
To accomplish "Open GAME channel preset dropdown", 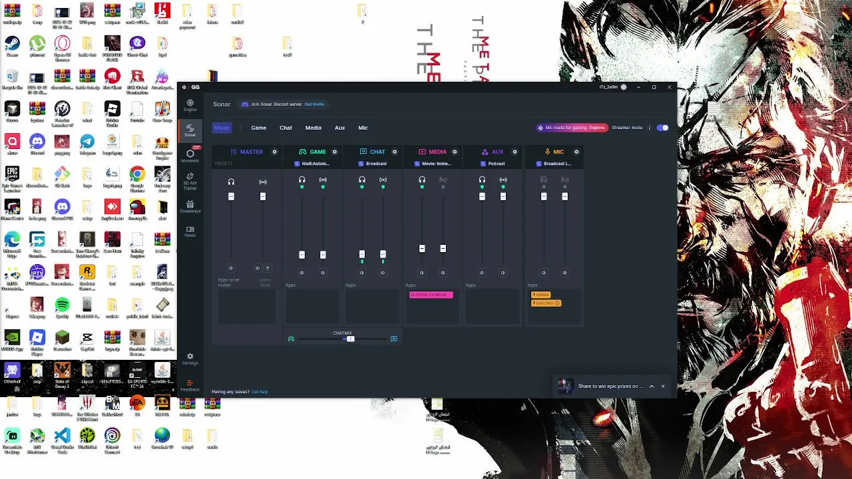I will (312, 164).
